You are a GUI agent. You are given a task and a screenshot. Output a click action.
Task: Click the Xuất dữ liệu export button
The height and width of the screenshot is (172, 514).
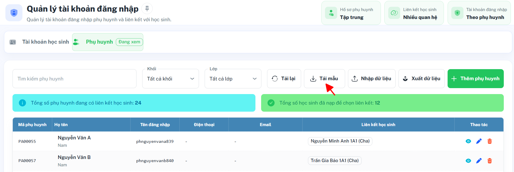pyautogui.click(x=421, y=79)
